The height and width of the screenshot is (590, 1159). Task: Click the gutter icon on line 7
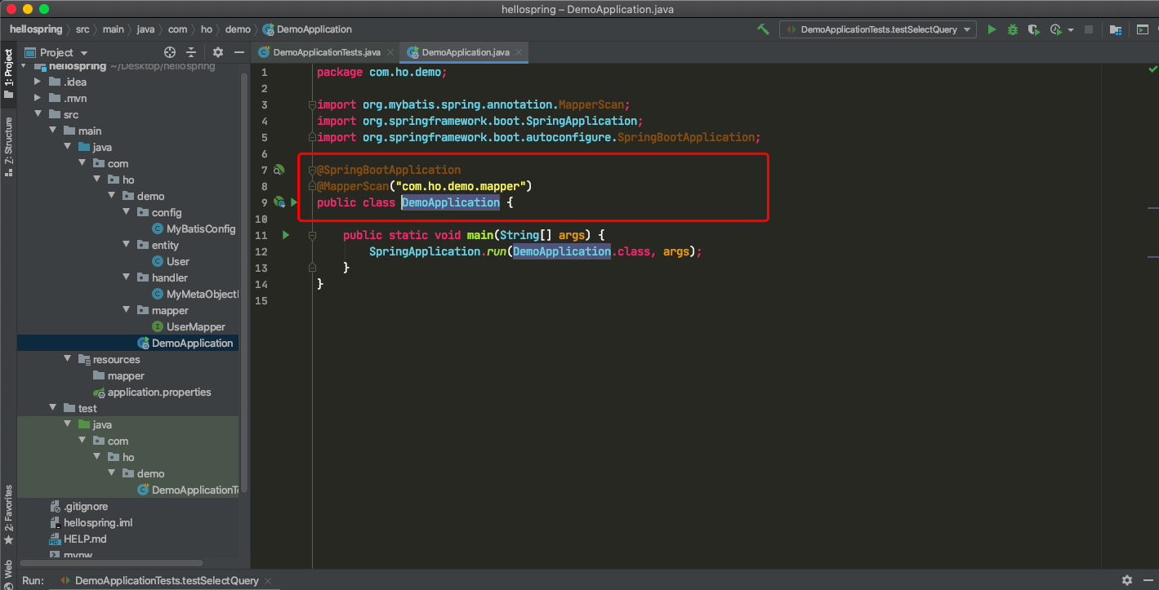279,170
